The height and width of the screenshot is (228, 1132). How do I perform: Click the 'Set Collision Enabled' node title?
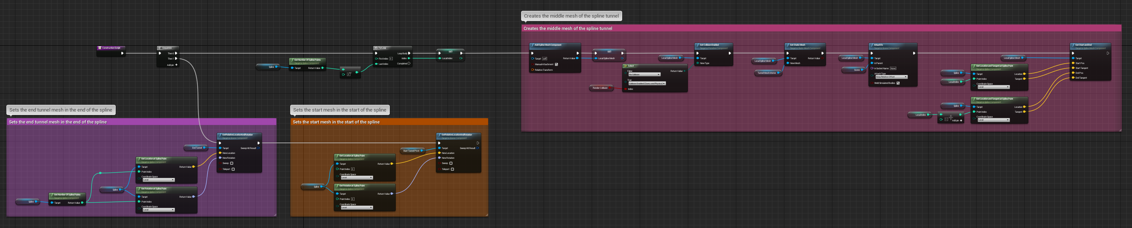(x=709, y=45)
